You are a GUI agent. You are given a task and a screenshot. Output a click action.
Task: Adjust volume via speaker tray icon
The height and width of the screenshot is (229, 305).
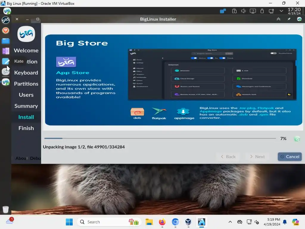[243, 11]
